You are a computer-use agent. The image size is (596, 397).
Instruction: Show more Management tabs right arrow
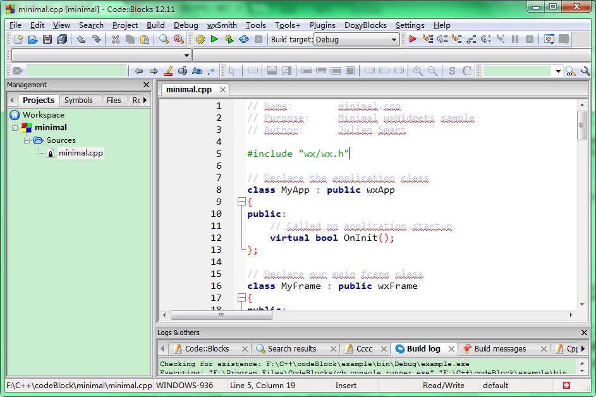pyautogui.click(x=145, y=101)
